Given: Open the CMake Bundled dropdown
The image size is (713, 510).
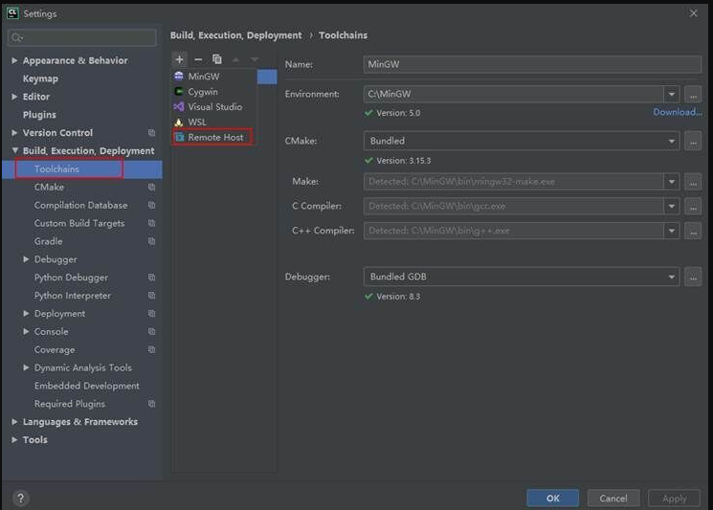Looking at the screenshot, I should 672,141.
